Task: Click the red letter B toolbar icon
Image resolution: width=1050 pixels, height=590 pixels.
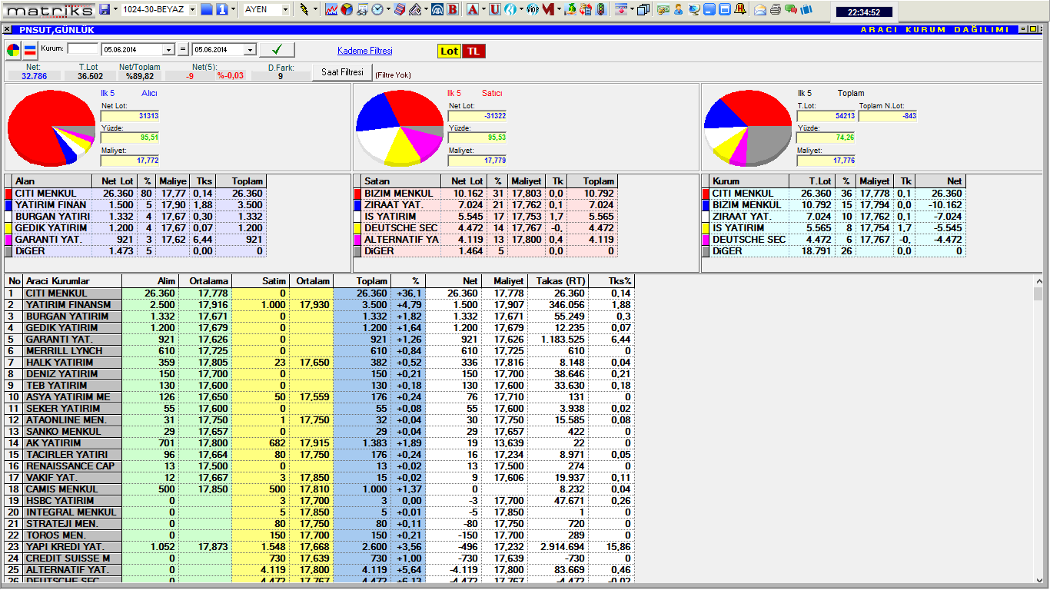Action: [x=453, y=9]
